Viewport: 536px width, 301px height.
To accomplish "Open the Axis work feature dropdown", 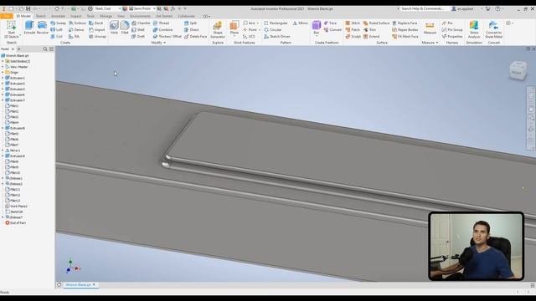I will 258,23.
